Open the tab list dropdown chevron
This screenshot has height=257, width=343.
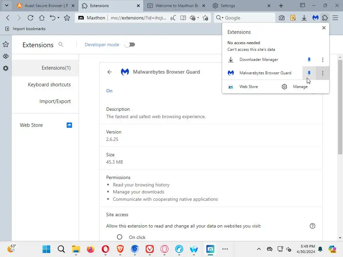(x=7, y=5)
